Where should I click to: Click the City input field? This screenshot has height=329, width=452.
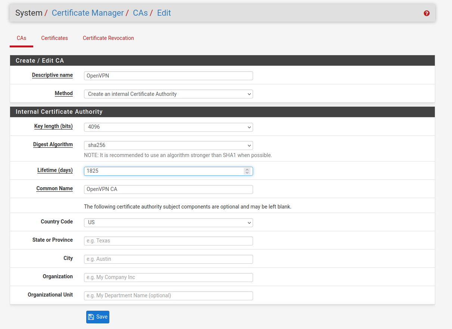click(x=168, y=259)
